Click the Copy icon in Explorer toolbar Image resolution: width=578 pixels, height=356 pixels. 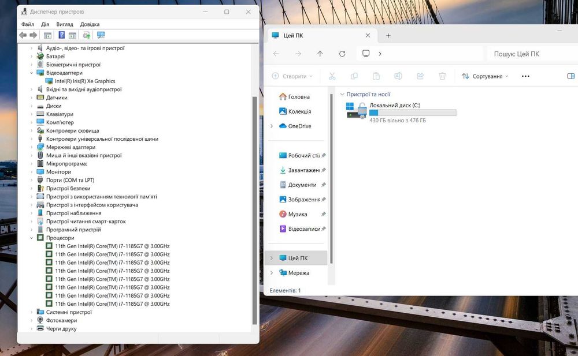pos(354,76)
